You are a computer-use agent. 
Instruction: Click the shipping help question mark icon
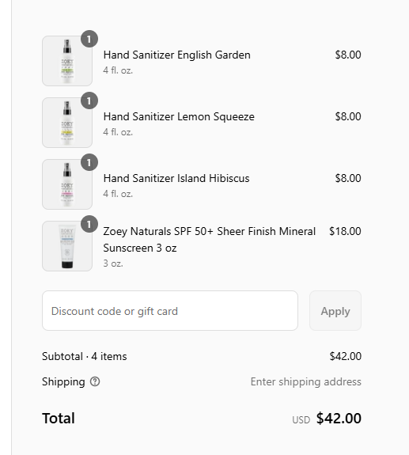pos(95,381)
